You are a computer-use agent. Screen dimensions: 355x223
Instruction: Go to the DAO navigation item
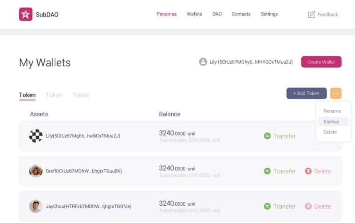pyautogui.click(x=217, y=14)
